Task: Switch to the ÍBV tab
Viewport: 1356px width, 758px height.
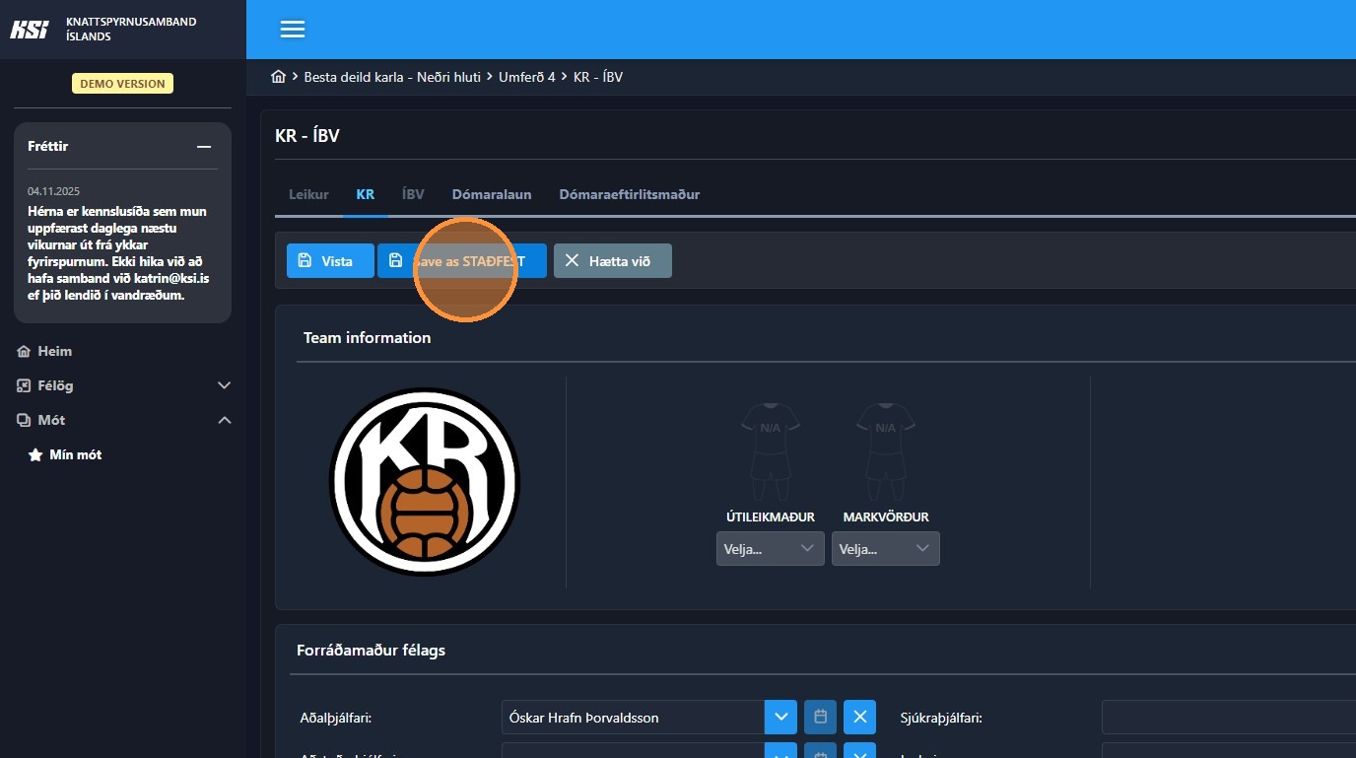Action: coord(413,194)
